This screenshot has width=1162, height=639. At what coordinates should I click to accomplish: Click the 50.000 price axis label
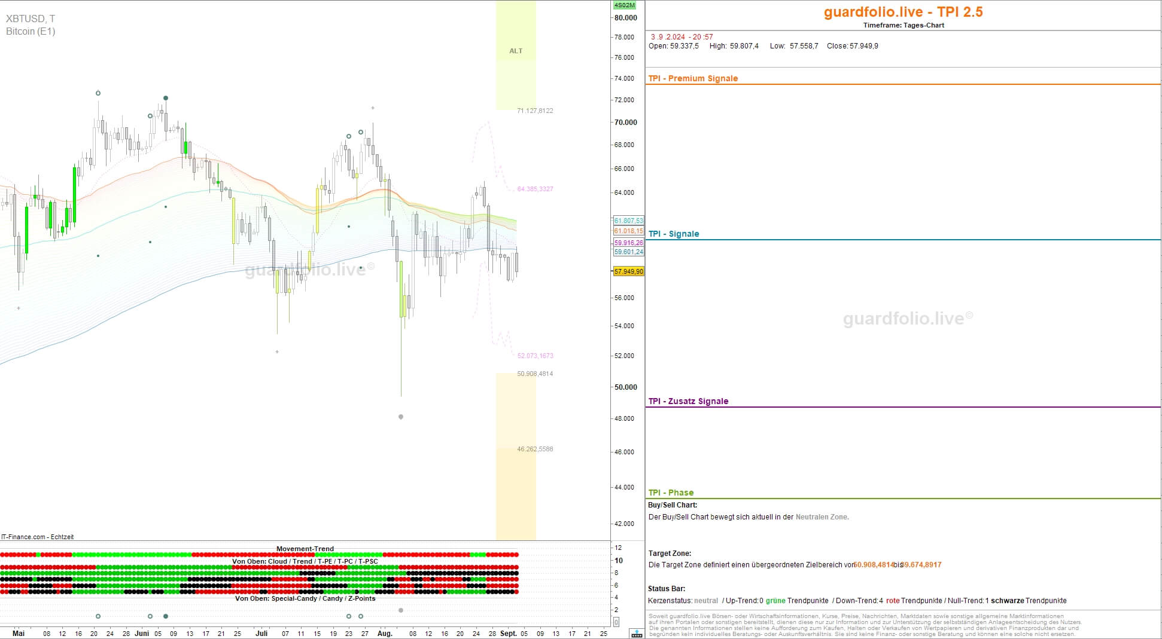(x=626, y=387)
